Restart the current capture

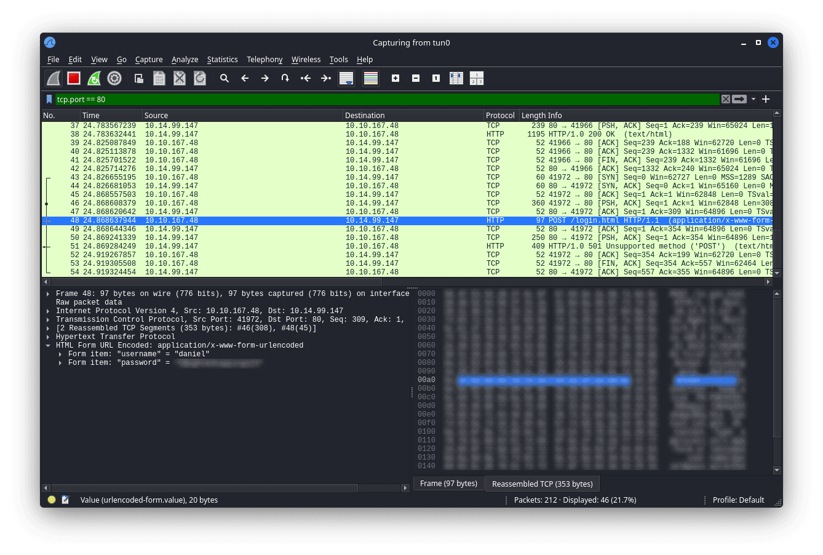94,78
